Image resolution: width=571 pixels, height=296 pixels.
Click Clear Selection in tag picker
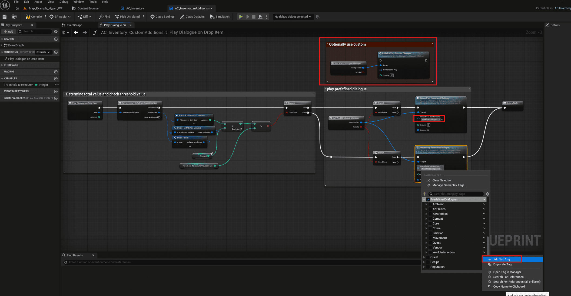[442, 181]
